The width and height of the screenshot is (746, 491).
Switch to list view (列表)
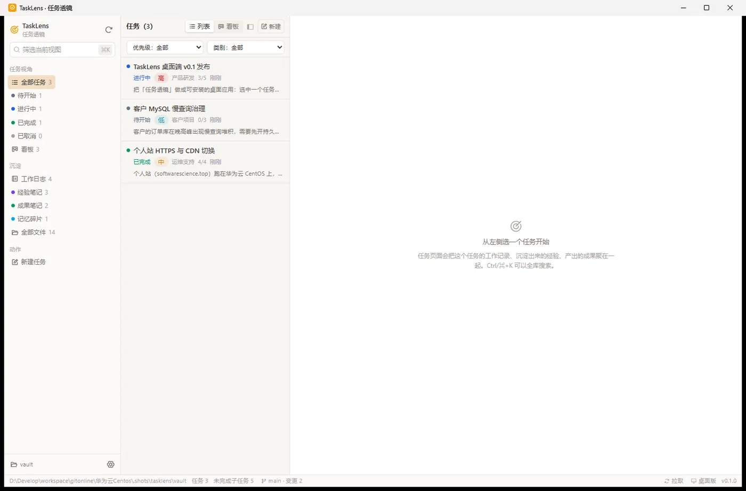pyautogui.click(x=200, y=26)
